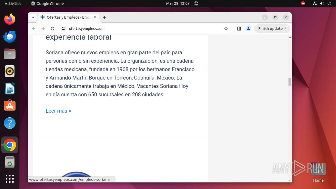Image resolution: width=336 pixels, height=189 pixels.
Task: Click the volume speaker icon
Action: point(322,3)
